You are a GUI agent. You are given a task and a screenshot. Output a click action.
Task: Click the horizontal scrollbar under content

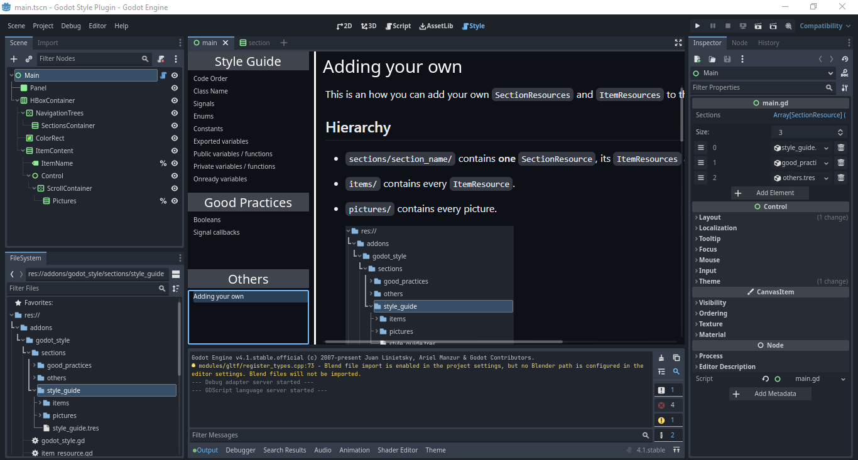443,341
